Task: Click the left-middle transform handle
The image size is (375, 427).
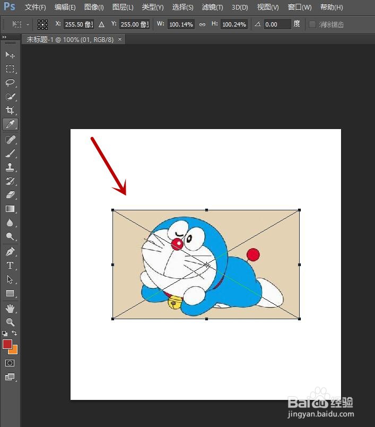Action: click(112, 264)
